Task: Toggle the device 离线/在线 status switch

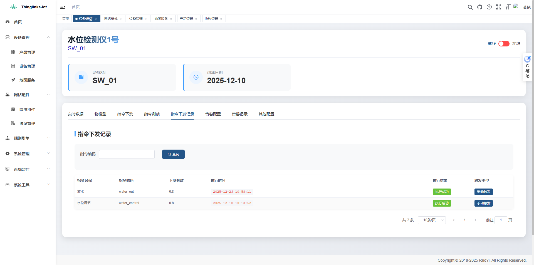Action: pyautogui.click(x=504, y=44)
